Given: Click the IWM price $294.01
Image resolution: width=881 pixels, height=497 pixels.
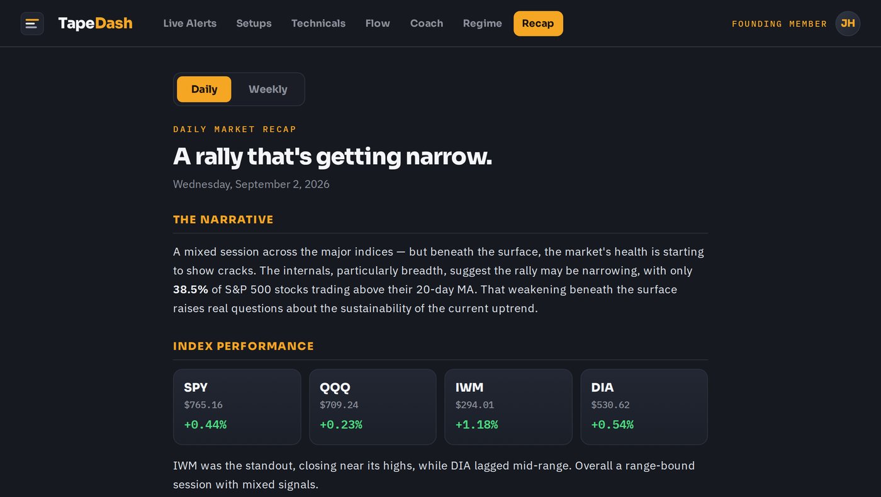Looking at the screenshot, I should pos(474,405).
